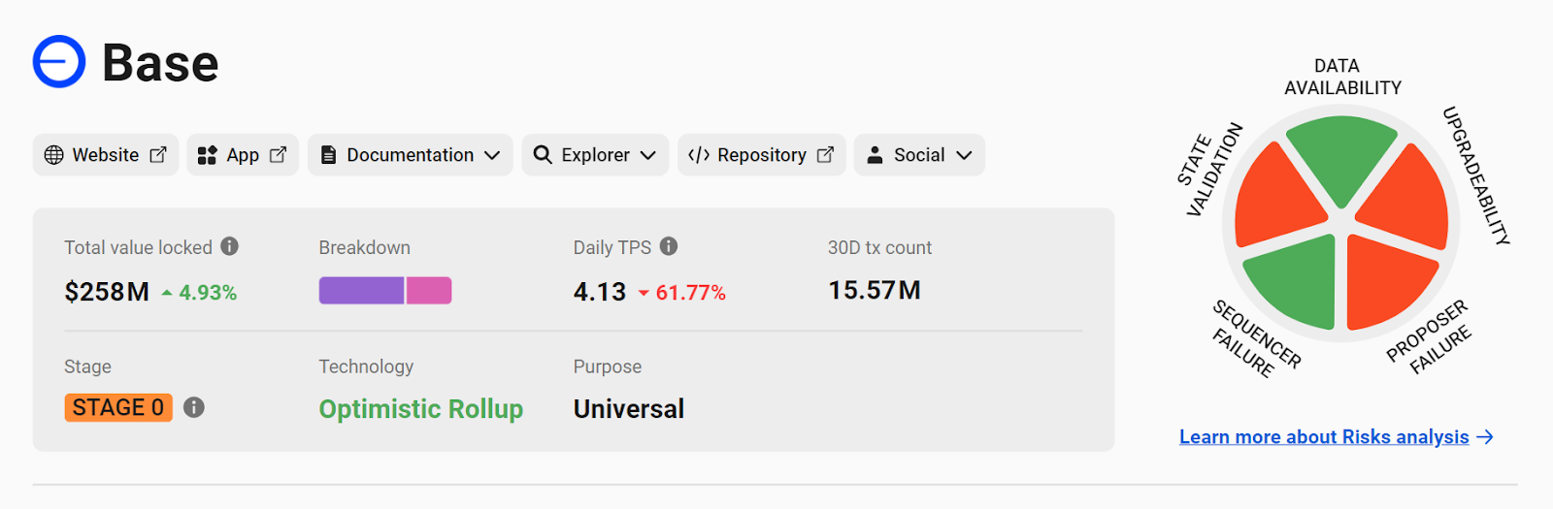Click purple segment of Breakdown bar
This screenshot has width=1553, height=509.
coord(361,291)
